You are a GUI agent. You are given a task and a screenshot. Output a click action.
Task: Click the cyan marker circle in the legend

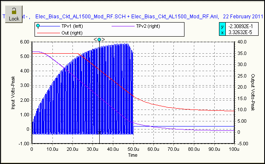pyautogui.click(x=38, y=26)
